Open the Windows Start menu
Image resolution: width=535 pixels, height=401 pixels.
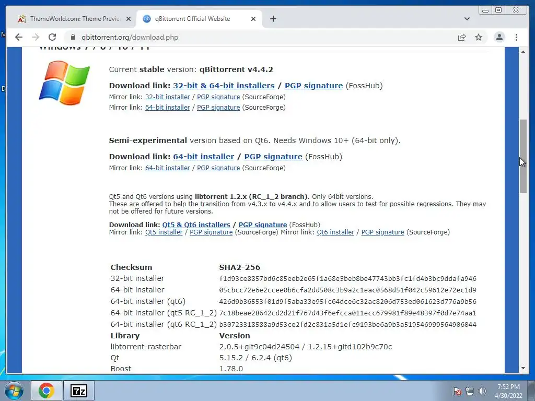tap(14, 391)
